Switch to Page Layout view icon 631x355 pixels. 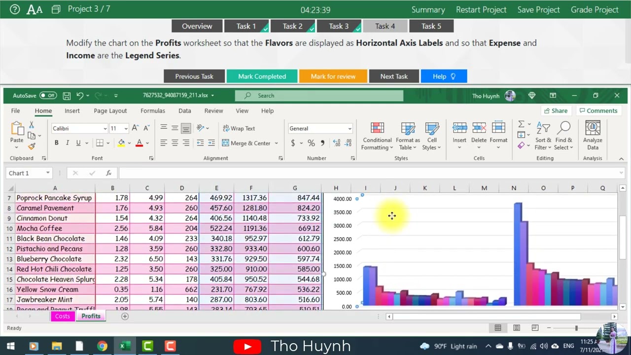(517, 328)
